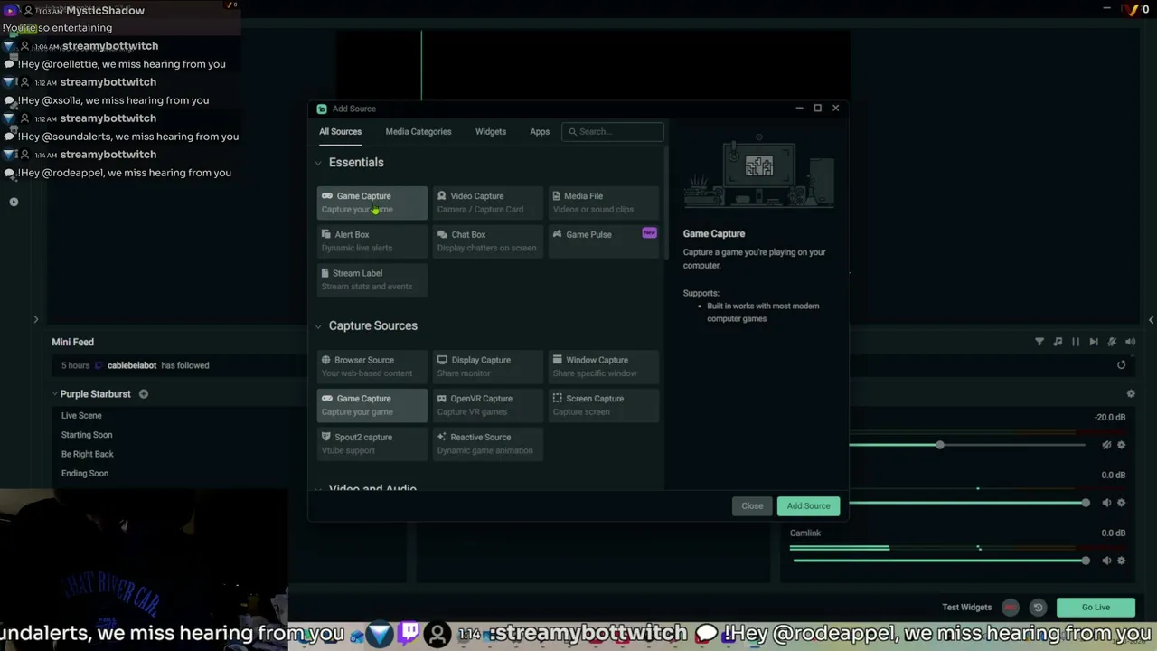This screenshot has height=651, width=1157.
Task: Select the Browser Source option
Action: pos(372,366)
